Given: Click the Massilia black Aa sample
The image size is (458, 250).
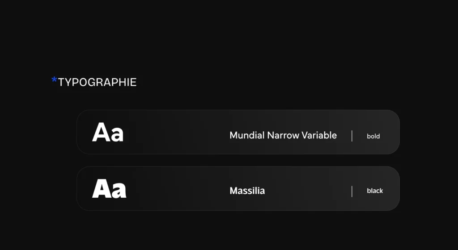Looking at the screenshot, I should point(109,188).
